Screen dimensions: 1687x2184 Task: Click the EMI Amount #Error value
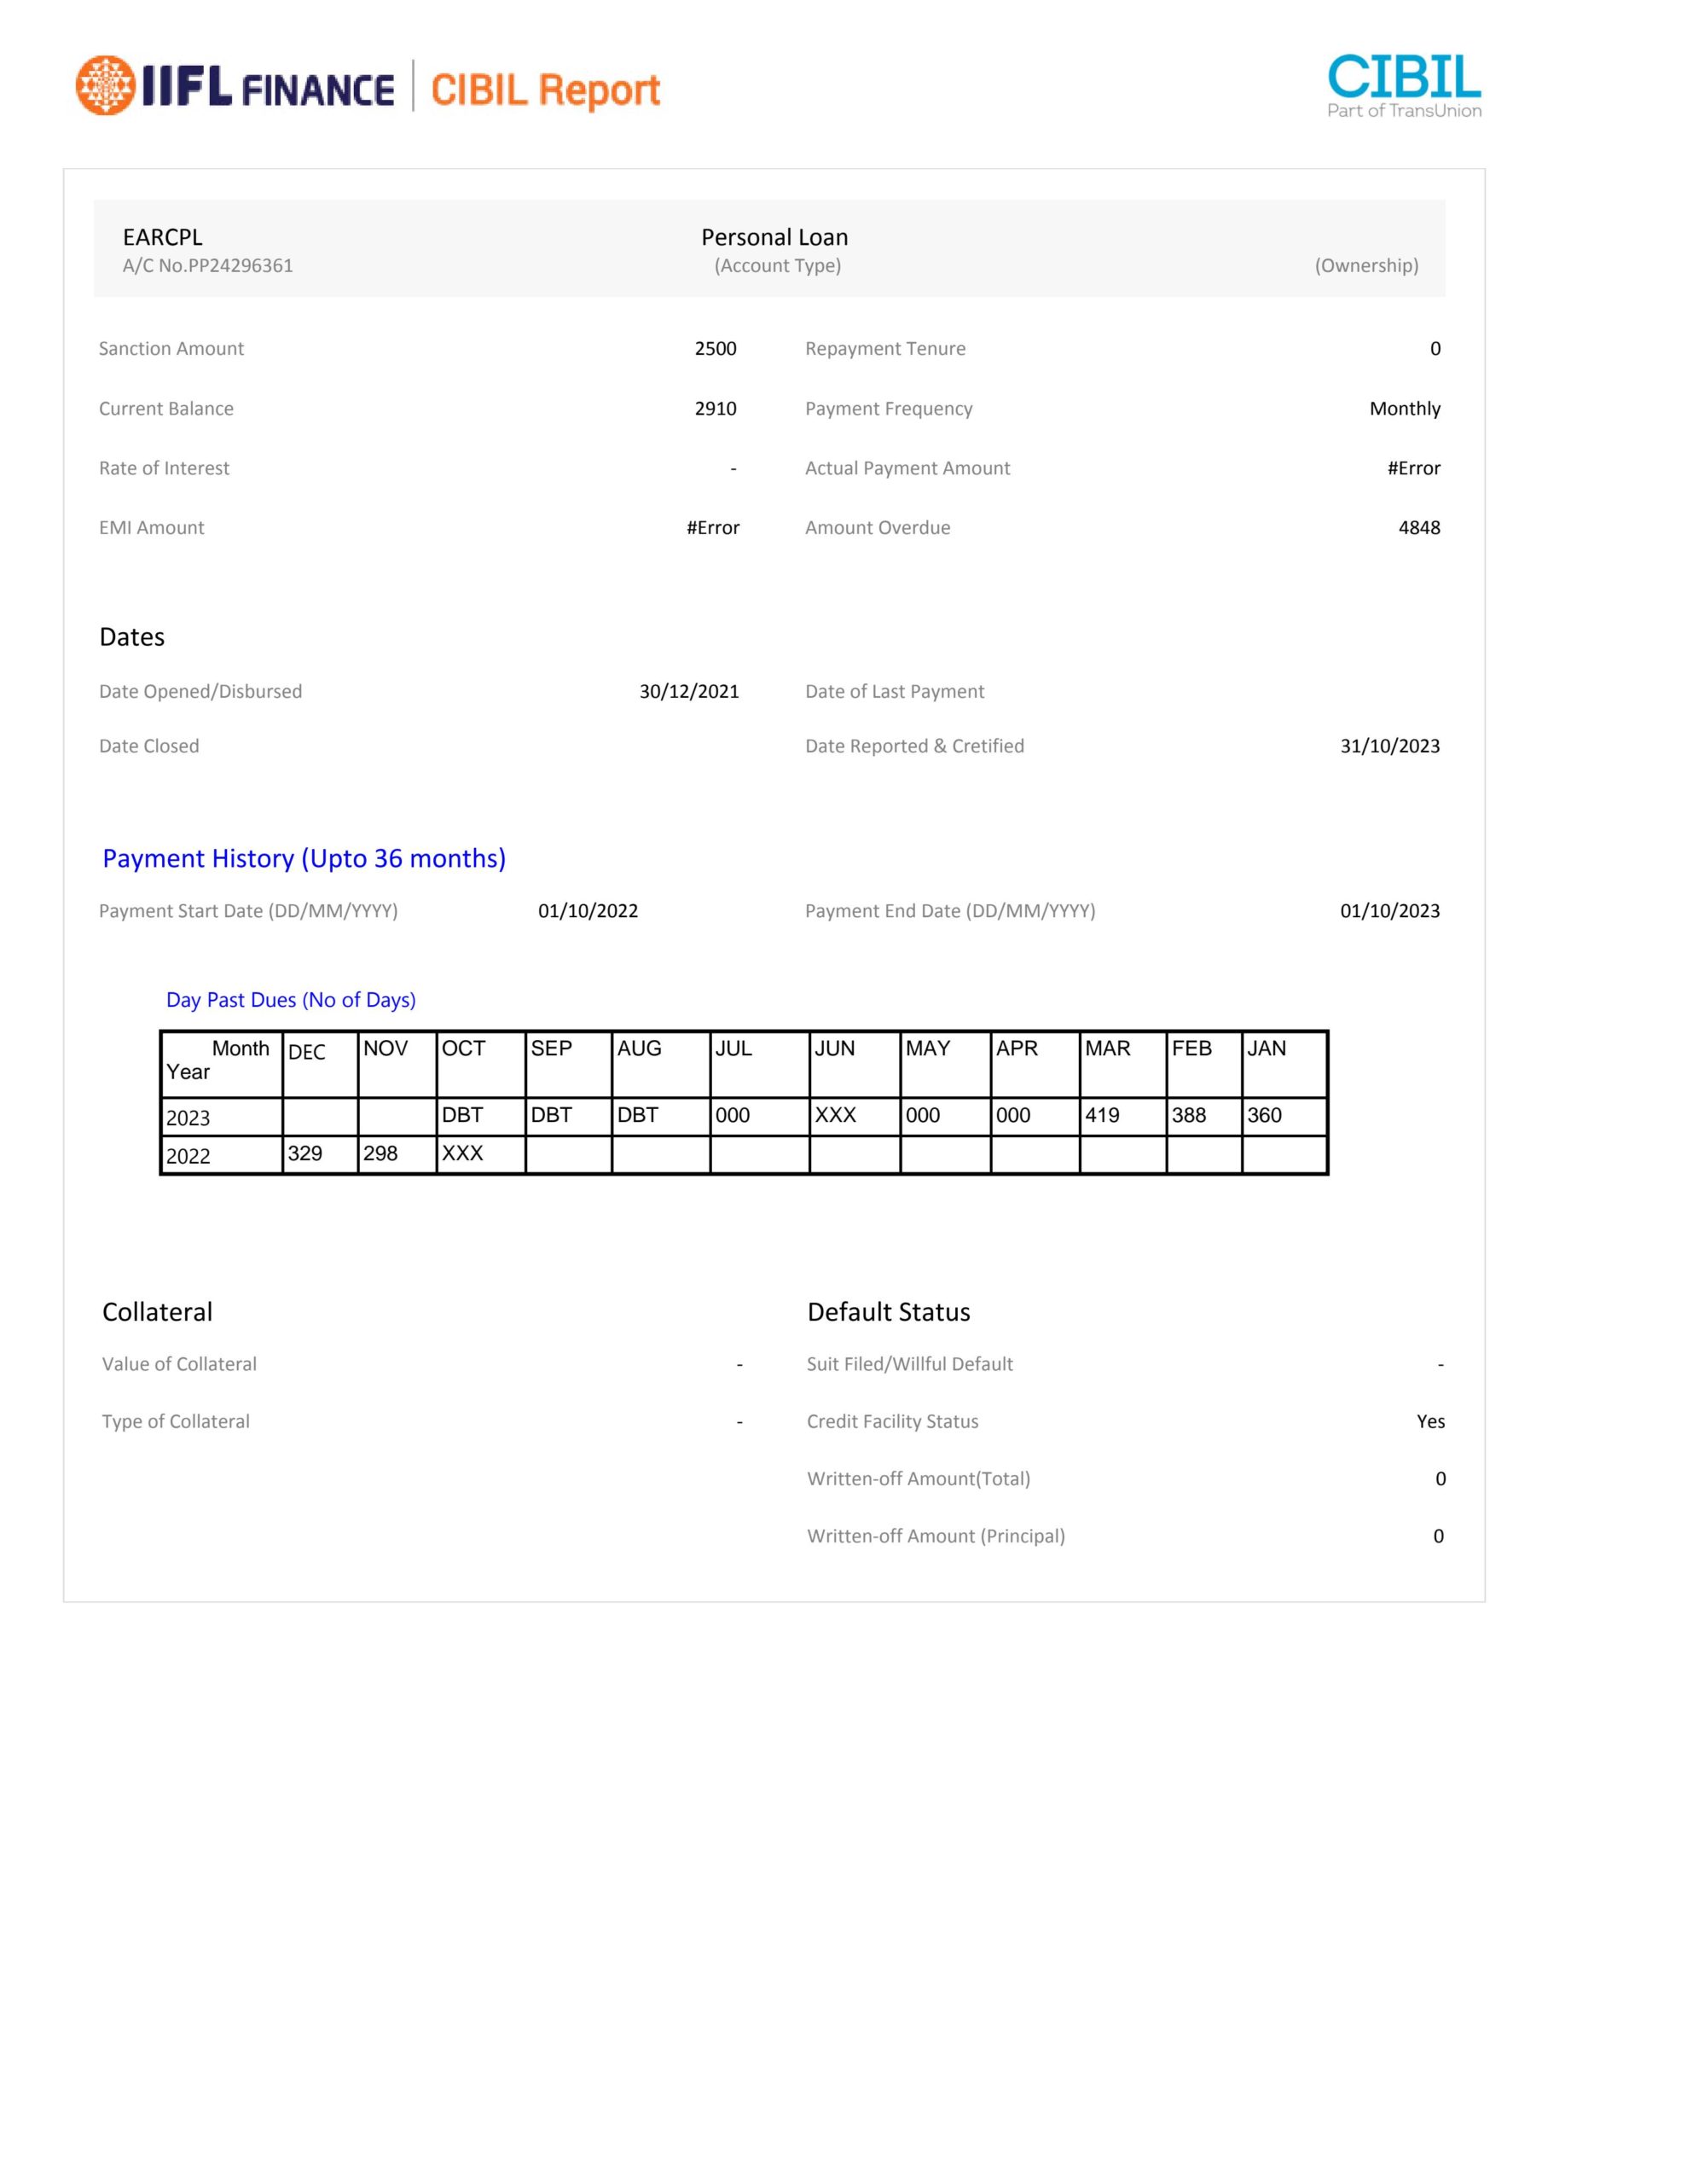[712, 527]
